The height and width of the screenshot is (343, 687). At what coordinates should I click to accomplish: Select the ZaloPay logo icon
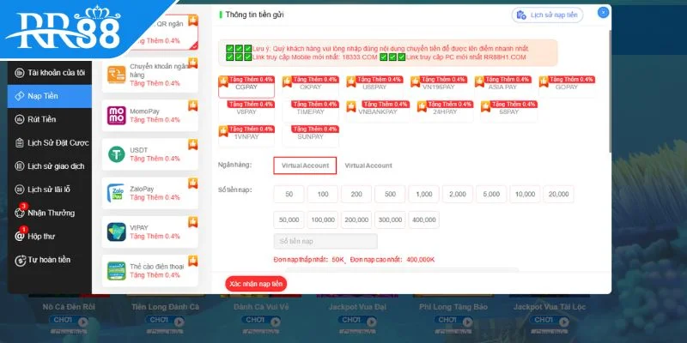[116, 193]
